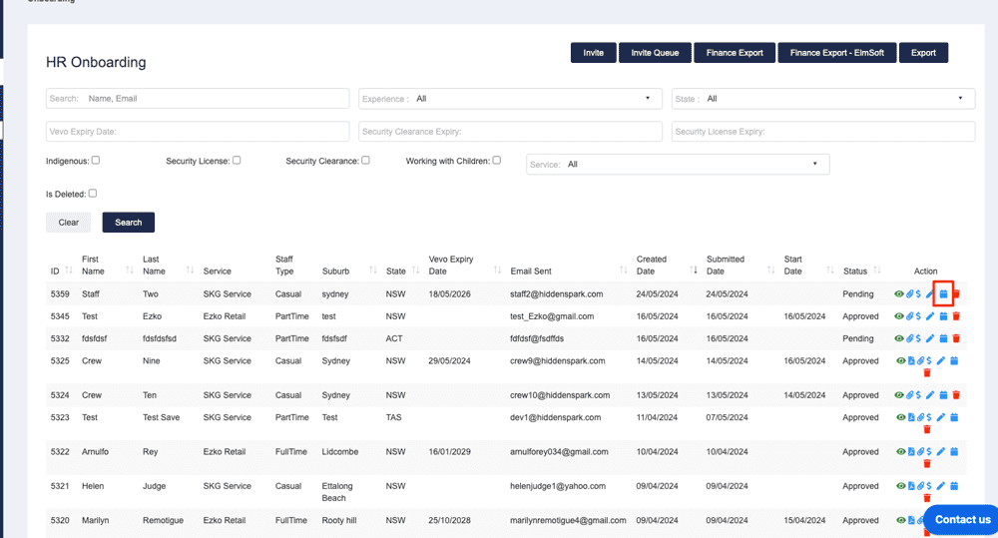Click email arnulforey034@gmail.com cell
This screenshot has width=998, height=538.
[x=559, y=452]
